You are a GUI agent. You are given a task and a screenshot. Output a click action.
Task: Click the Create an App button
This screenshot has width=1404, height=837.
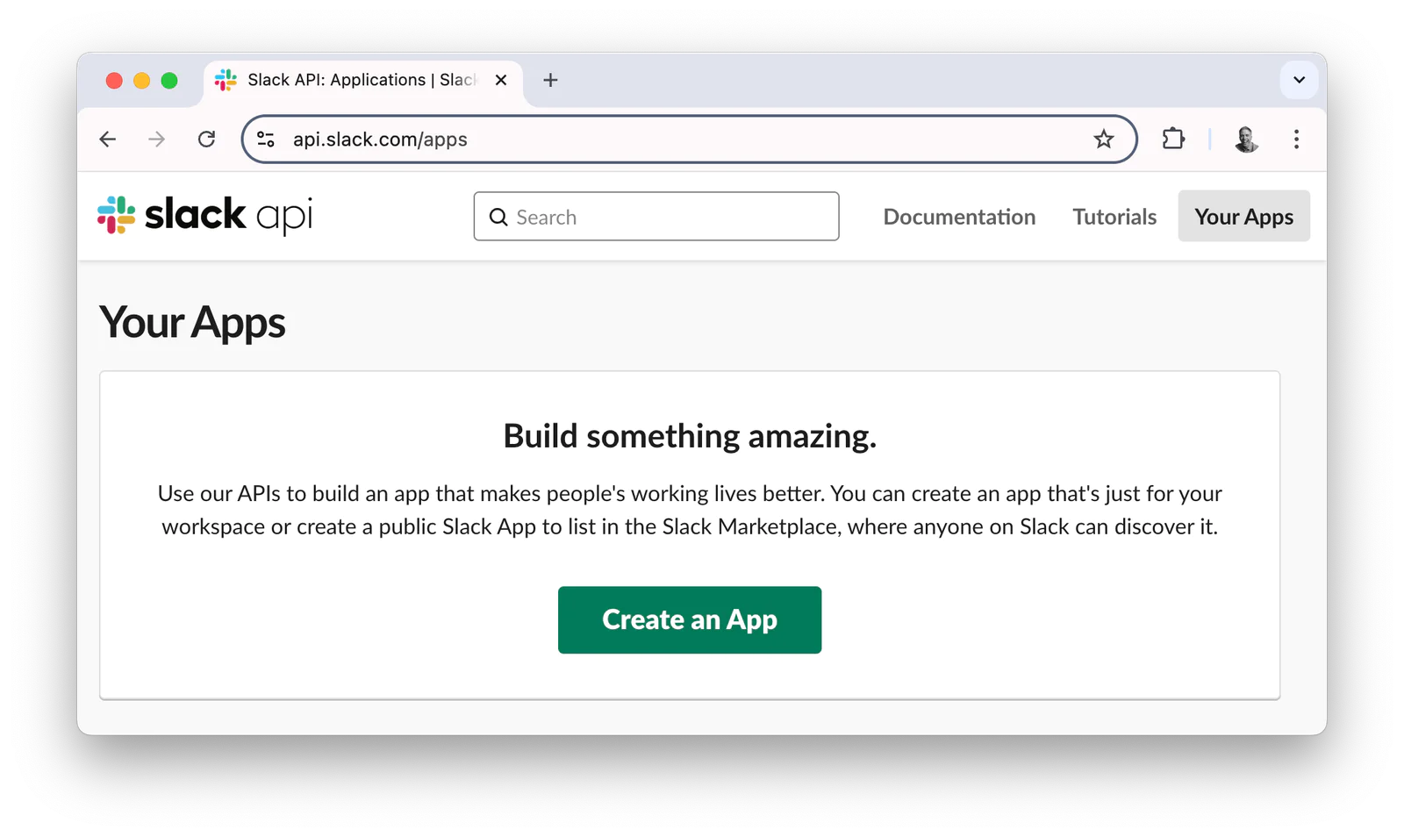point(690,620)
